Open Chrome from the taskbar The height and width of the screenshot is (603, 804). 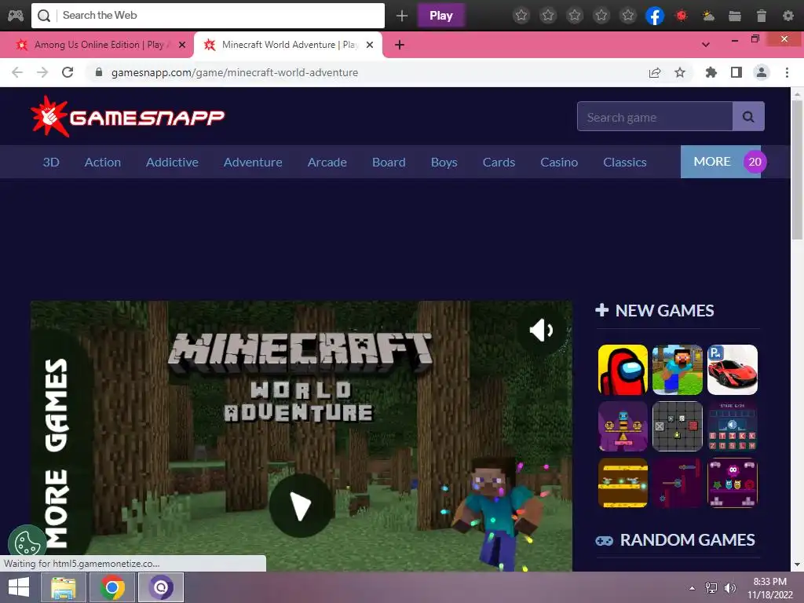[111, 587]
